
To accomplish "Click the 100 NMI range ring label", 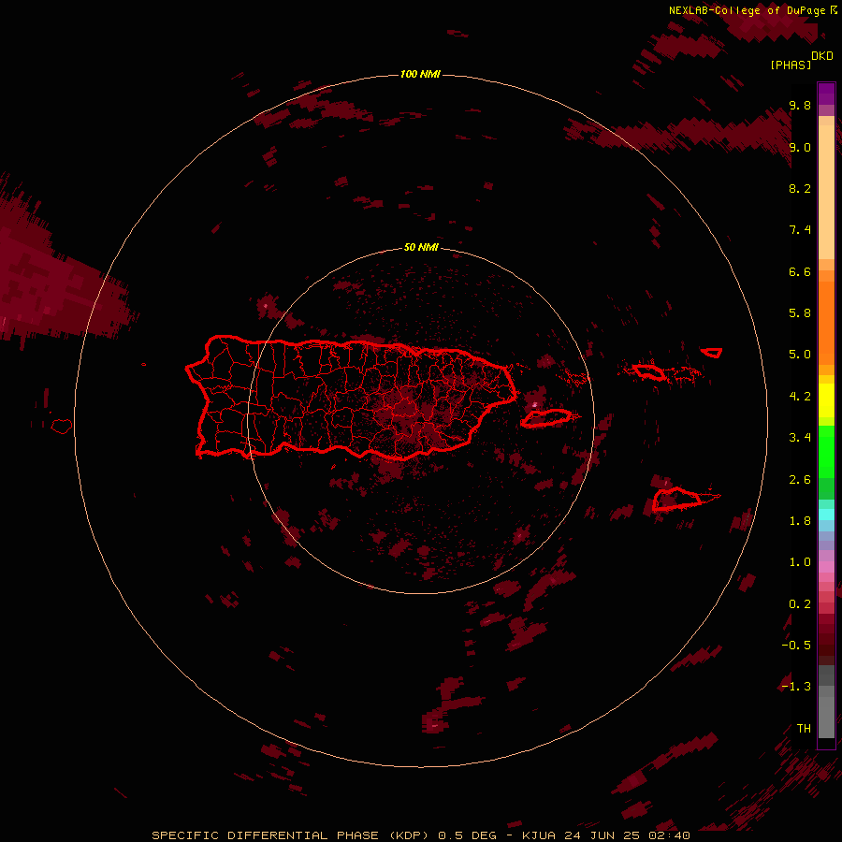I will coord(420,74).
